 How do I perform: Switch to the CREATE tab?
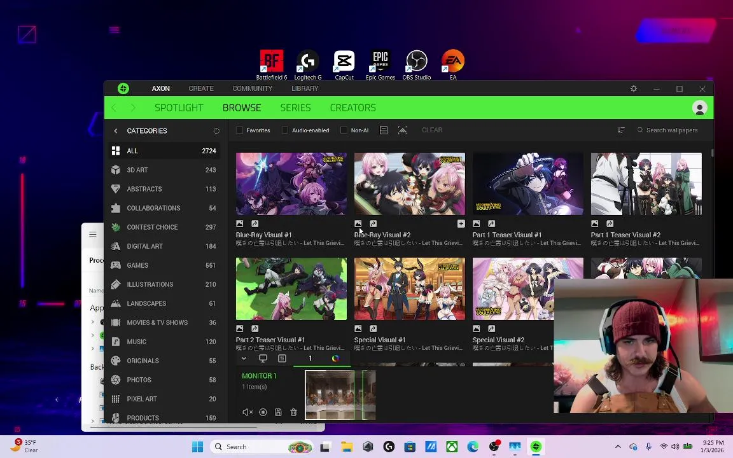(201, 88)
